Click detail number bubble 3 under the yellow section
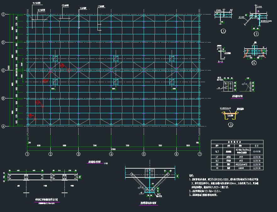This screenshot has height=212, width=277. click(231, 125)
